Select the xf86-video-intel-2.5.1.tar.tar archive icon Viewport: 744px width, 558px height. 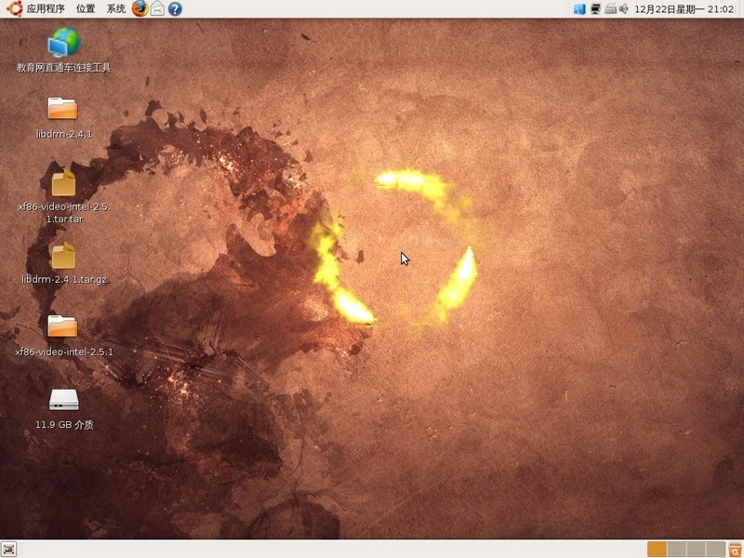[63, 182]
